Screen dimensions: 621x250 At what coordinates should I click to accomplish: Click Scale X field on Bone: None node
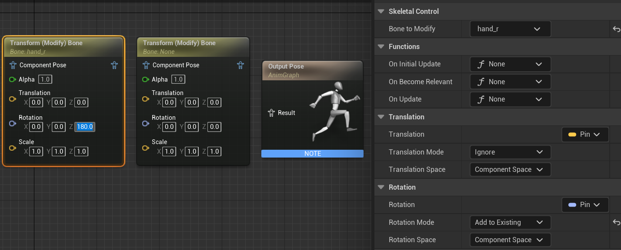170,151
